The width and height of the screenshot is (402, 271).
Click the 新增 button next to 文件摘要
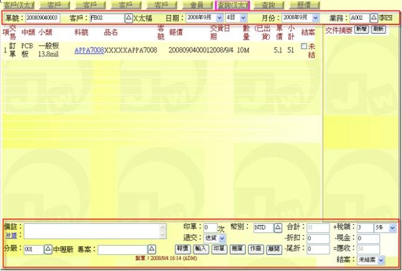click(361, 30)
